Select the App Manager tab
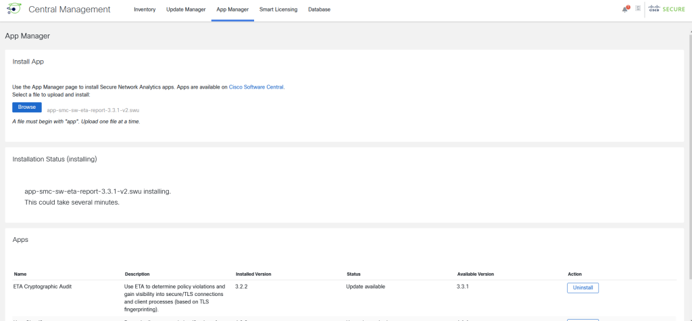 [x=232, y=9]
